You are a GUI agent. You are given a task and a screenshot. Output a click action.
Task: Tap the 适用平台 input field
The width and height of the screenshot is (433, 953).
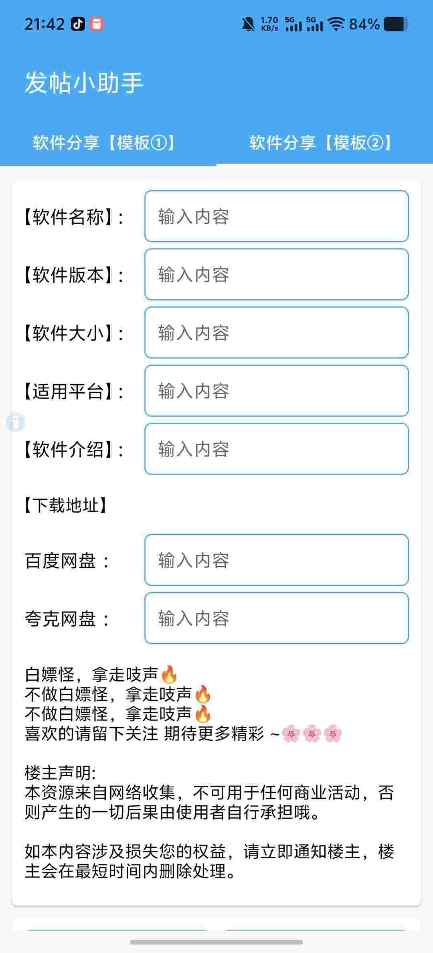(x=277, y=391)
